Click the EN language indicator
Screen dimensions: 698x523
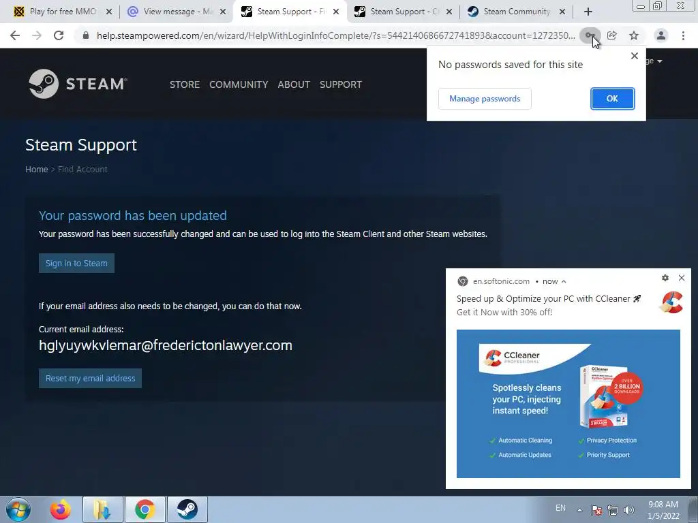click(x=560, y=508)
